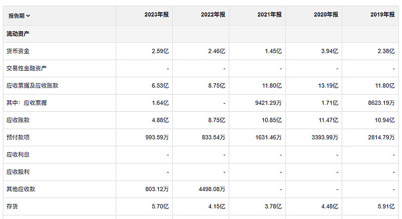Screen dimensions: 402x219
Task: Click the 5.91亿 存货 value for 2019
Action: click(x=386, y=206)
